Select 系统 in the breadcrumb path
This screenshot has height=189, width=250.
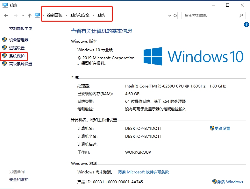[101, 15]
